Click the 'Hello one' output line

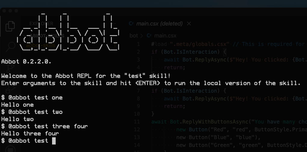coord(17,105)
